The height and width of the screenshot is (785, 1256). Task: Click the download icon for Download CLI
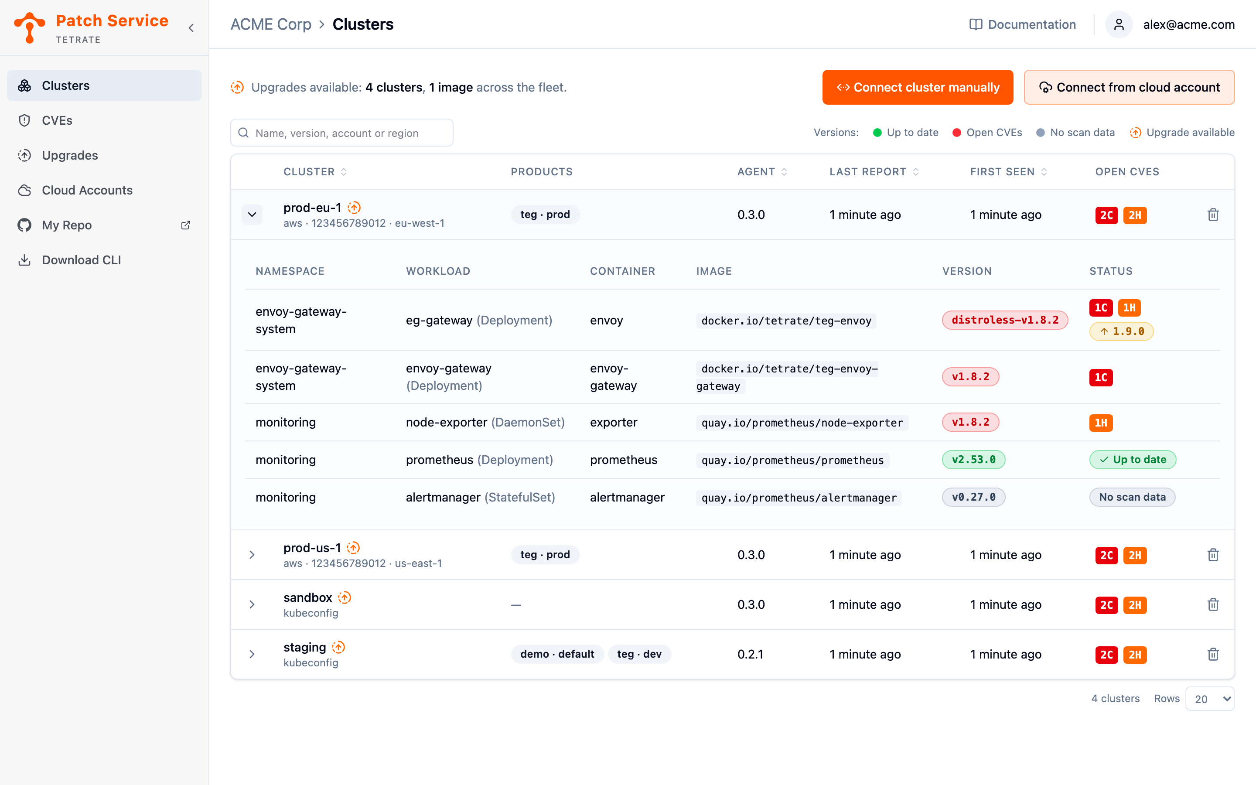[24, 259]
